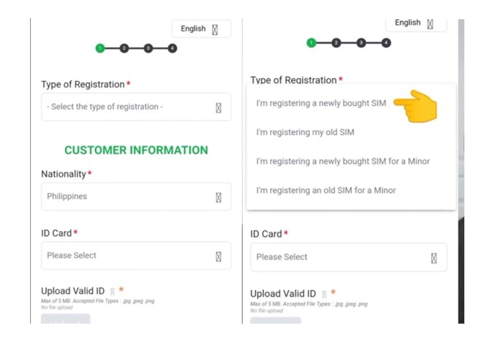Choose I'm registering a newly bought SIM
The height and width of the screenshot is (344, 491).
(321, 103)
